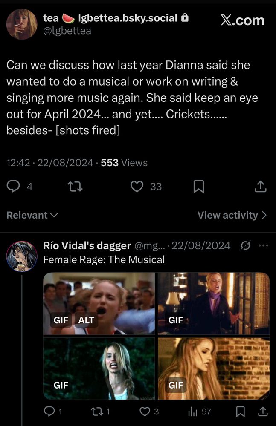The height and width of the screenshot is (426, 276).
Task: Play the bottom-right GIF by brick wall
Action: tap(214, 368)
